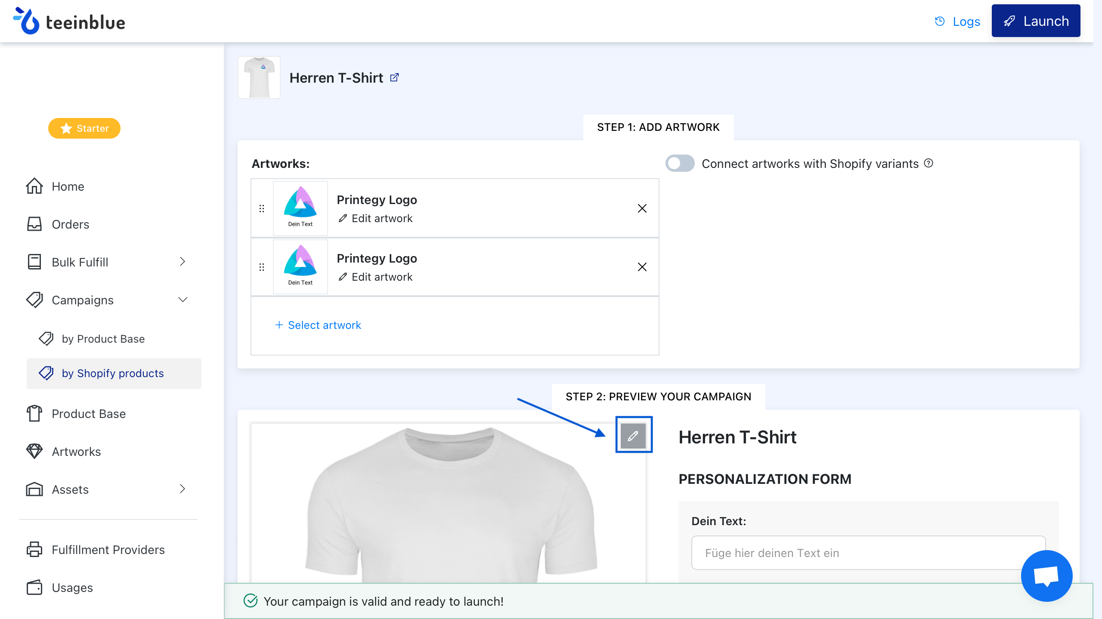Screen dimensions: 1102x619
Task: Remove the second Printegy Logo artwork
Action: [642, 267]
